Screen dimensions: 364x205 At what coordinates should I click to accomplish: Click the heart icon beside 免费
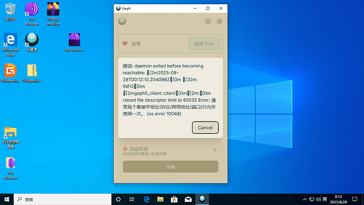tap(125, 43)
